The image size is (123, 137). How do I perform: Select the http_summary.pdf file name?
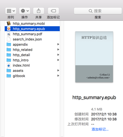(x=28, y=34)
